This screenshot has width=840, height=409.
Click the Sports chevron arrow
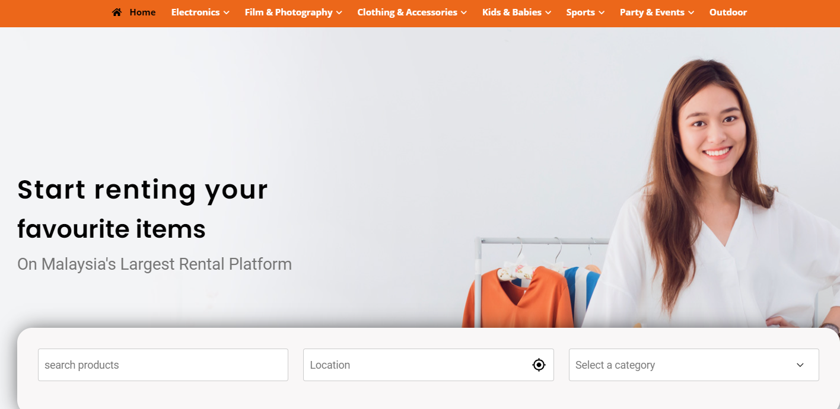[x=602, y=13]
